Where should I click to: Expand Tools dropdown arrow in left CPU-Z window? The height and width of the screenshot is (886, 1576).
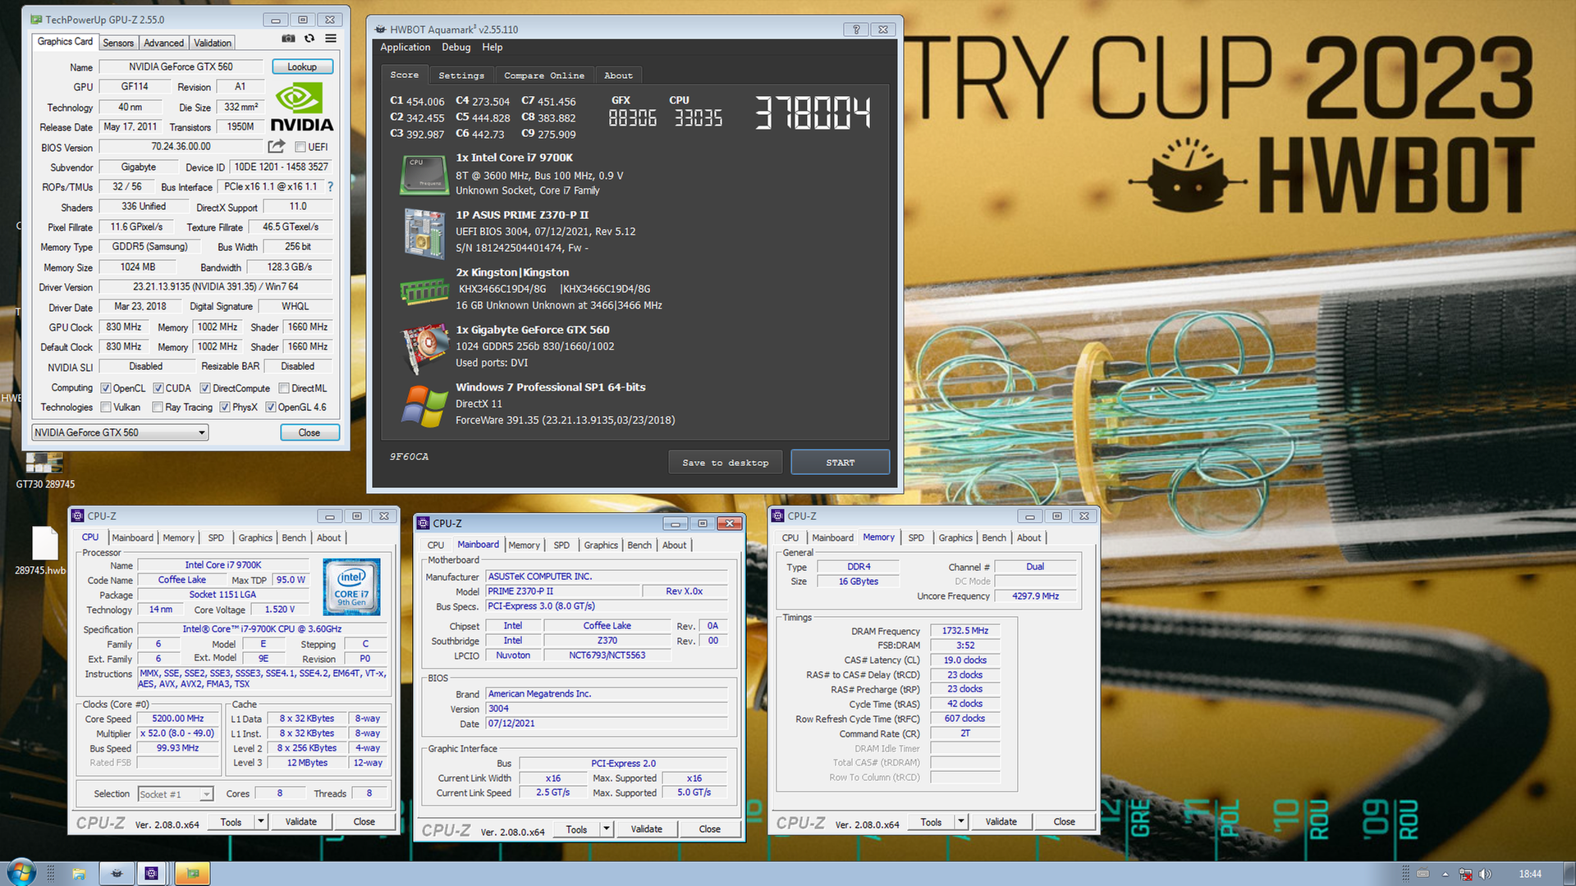pyautogui.click(x=261, y=821)
